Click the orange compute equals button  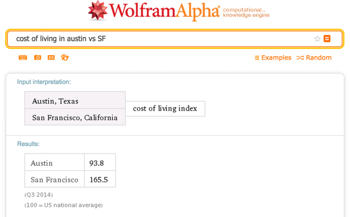tap(327, 39)
